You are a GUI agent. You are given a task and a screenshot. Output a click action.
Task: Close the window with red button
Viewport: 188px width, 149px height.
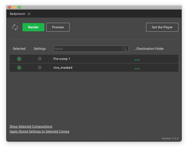[10, 7]
